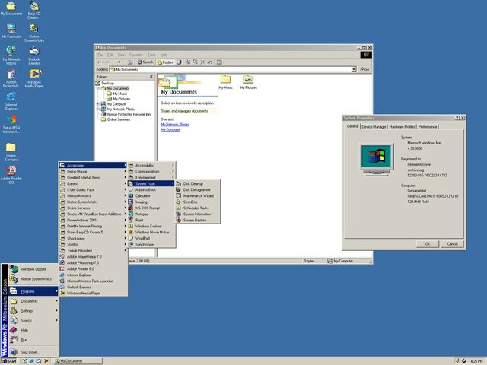Open the Easy CD Creator desktop shortcut
487x365 pixels.
(33, 10)
